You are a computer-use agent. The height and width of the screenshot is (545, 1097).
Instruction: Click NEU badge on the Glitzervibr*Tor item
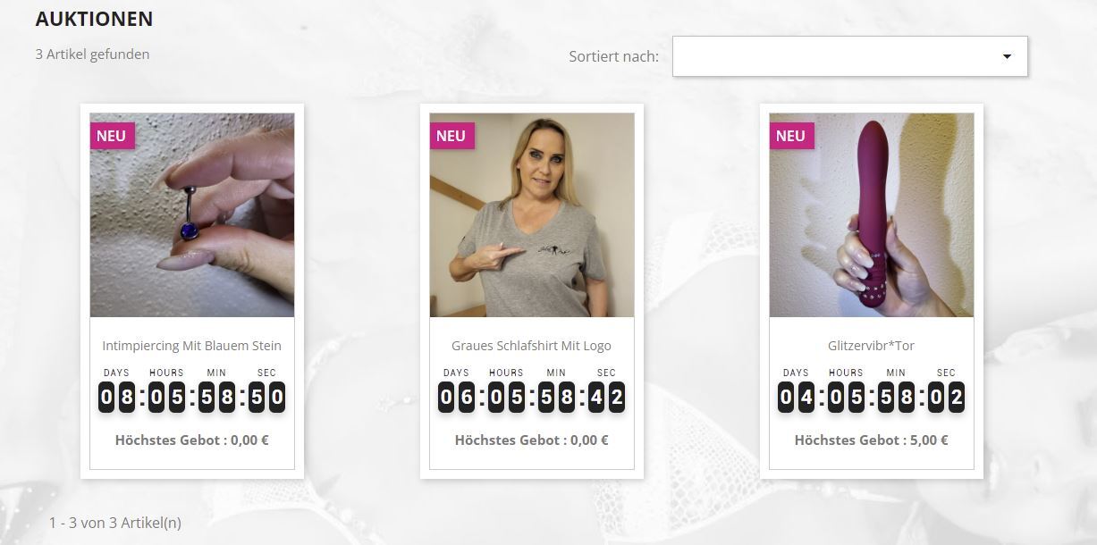click(x=791, y=136)
